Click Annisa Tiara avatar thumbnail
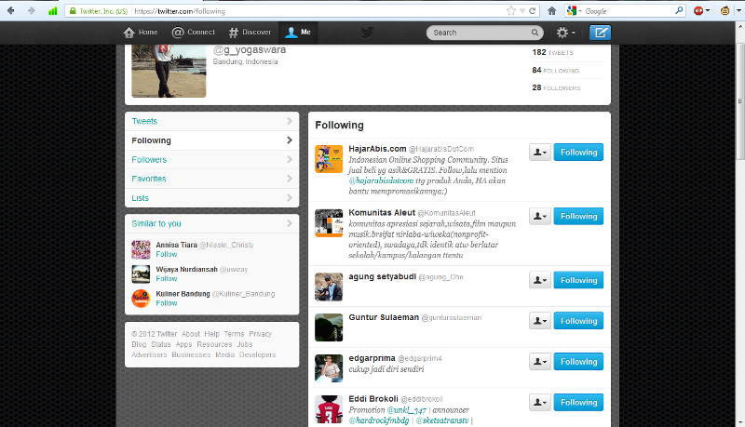The width and height of the screenshot is (745, 427). tap(141, 249)
